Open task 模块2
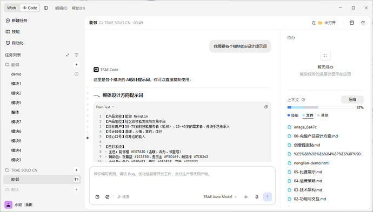Image resolution: width=373 pixels, height=212 pixels. tap(16, 93)
